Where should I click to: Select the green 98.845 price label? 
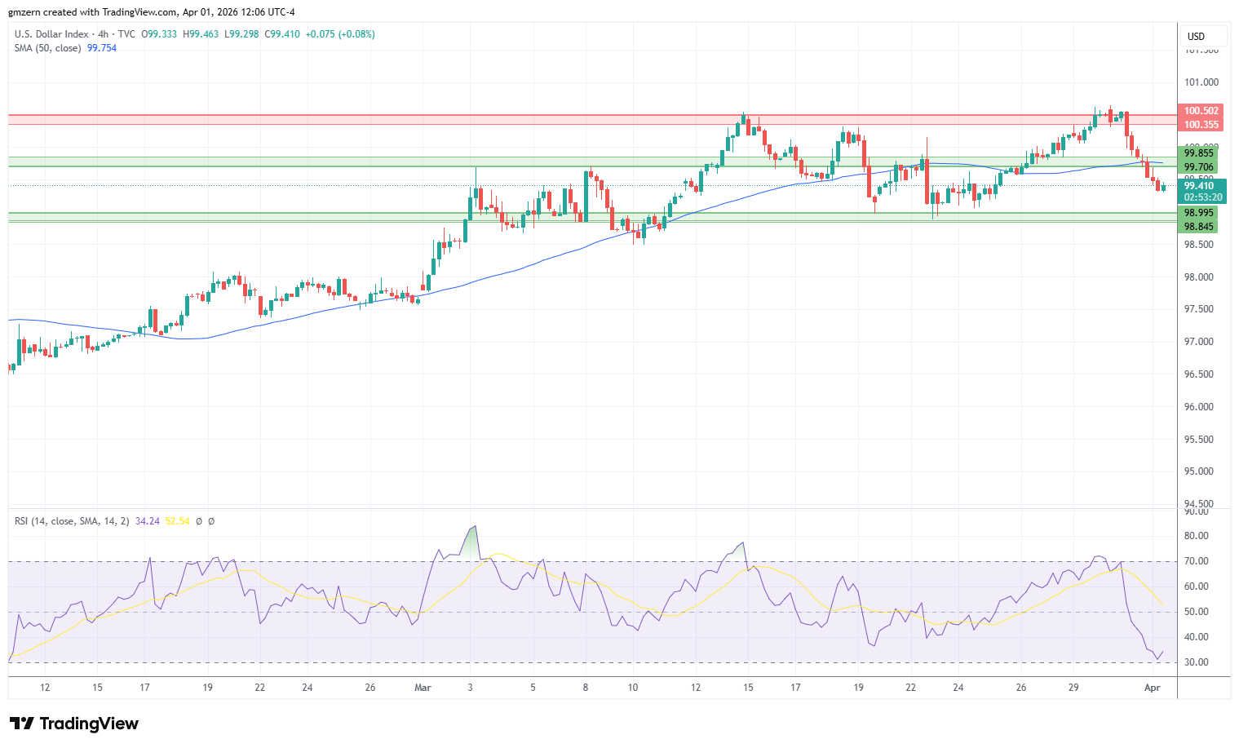(1198, 227)
